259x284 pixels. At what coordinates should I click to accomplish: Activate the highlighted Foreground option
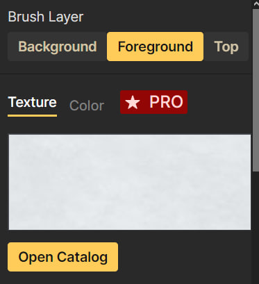[x=156, y=47]
